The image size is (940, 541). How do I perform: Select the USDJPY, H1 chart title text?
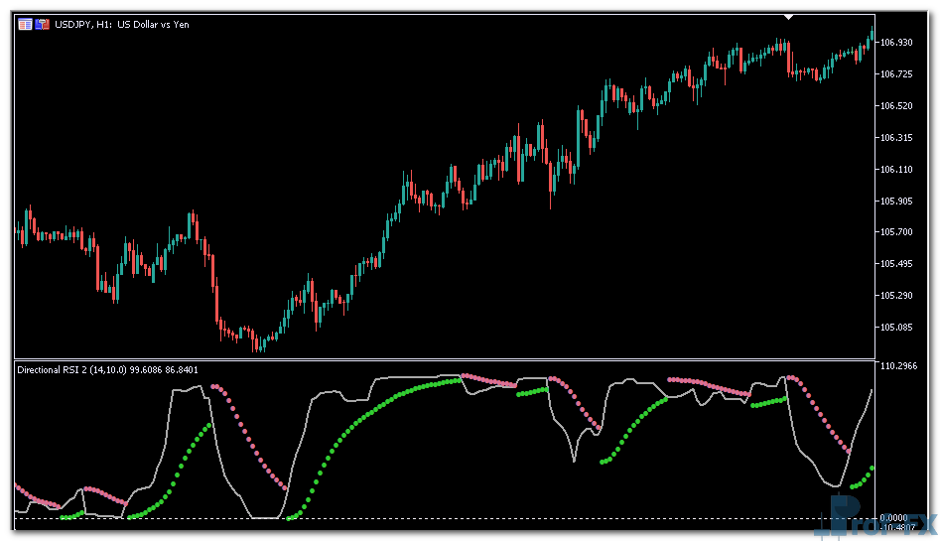tap(122, 24)
